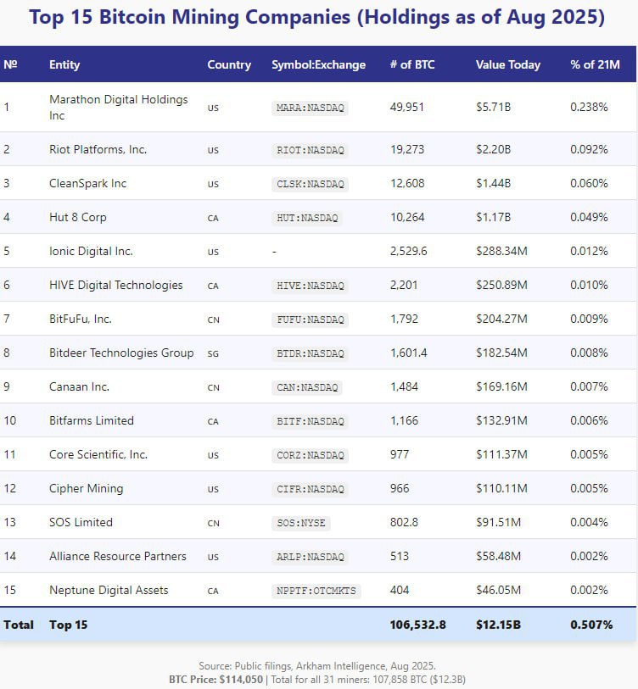638x689 pixels.
Task: Click the 0.238% percentage cell
Action: tap(589, 108)
